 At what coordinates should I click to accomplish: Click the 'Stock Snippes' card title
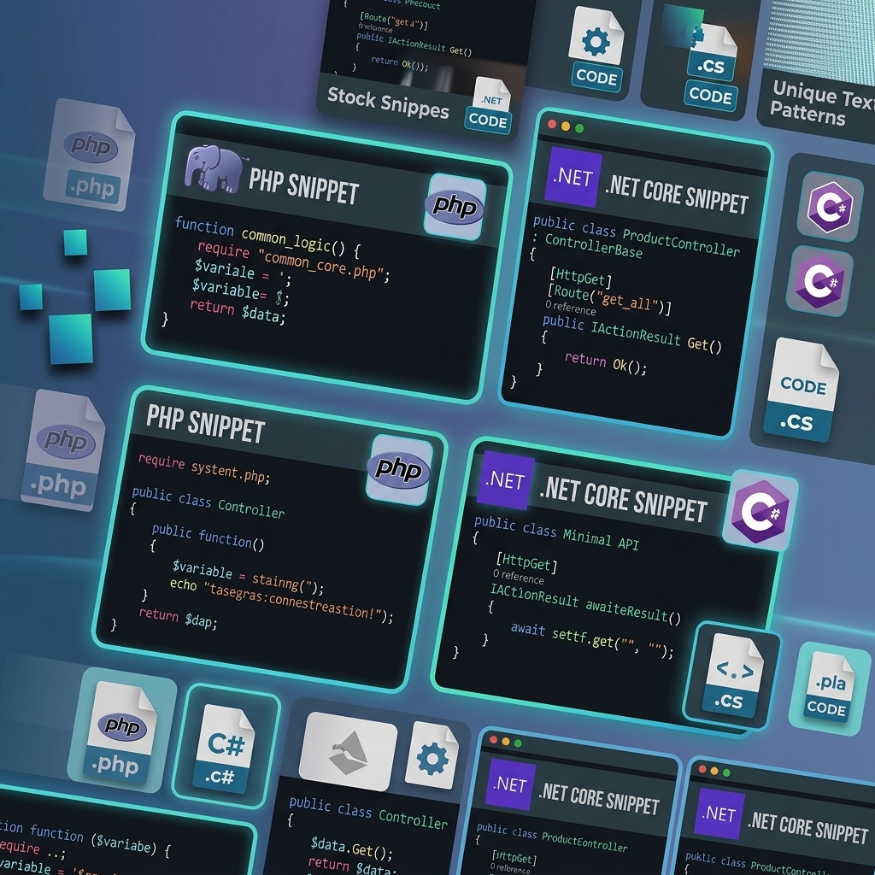(x=388, y=103)
